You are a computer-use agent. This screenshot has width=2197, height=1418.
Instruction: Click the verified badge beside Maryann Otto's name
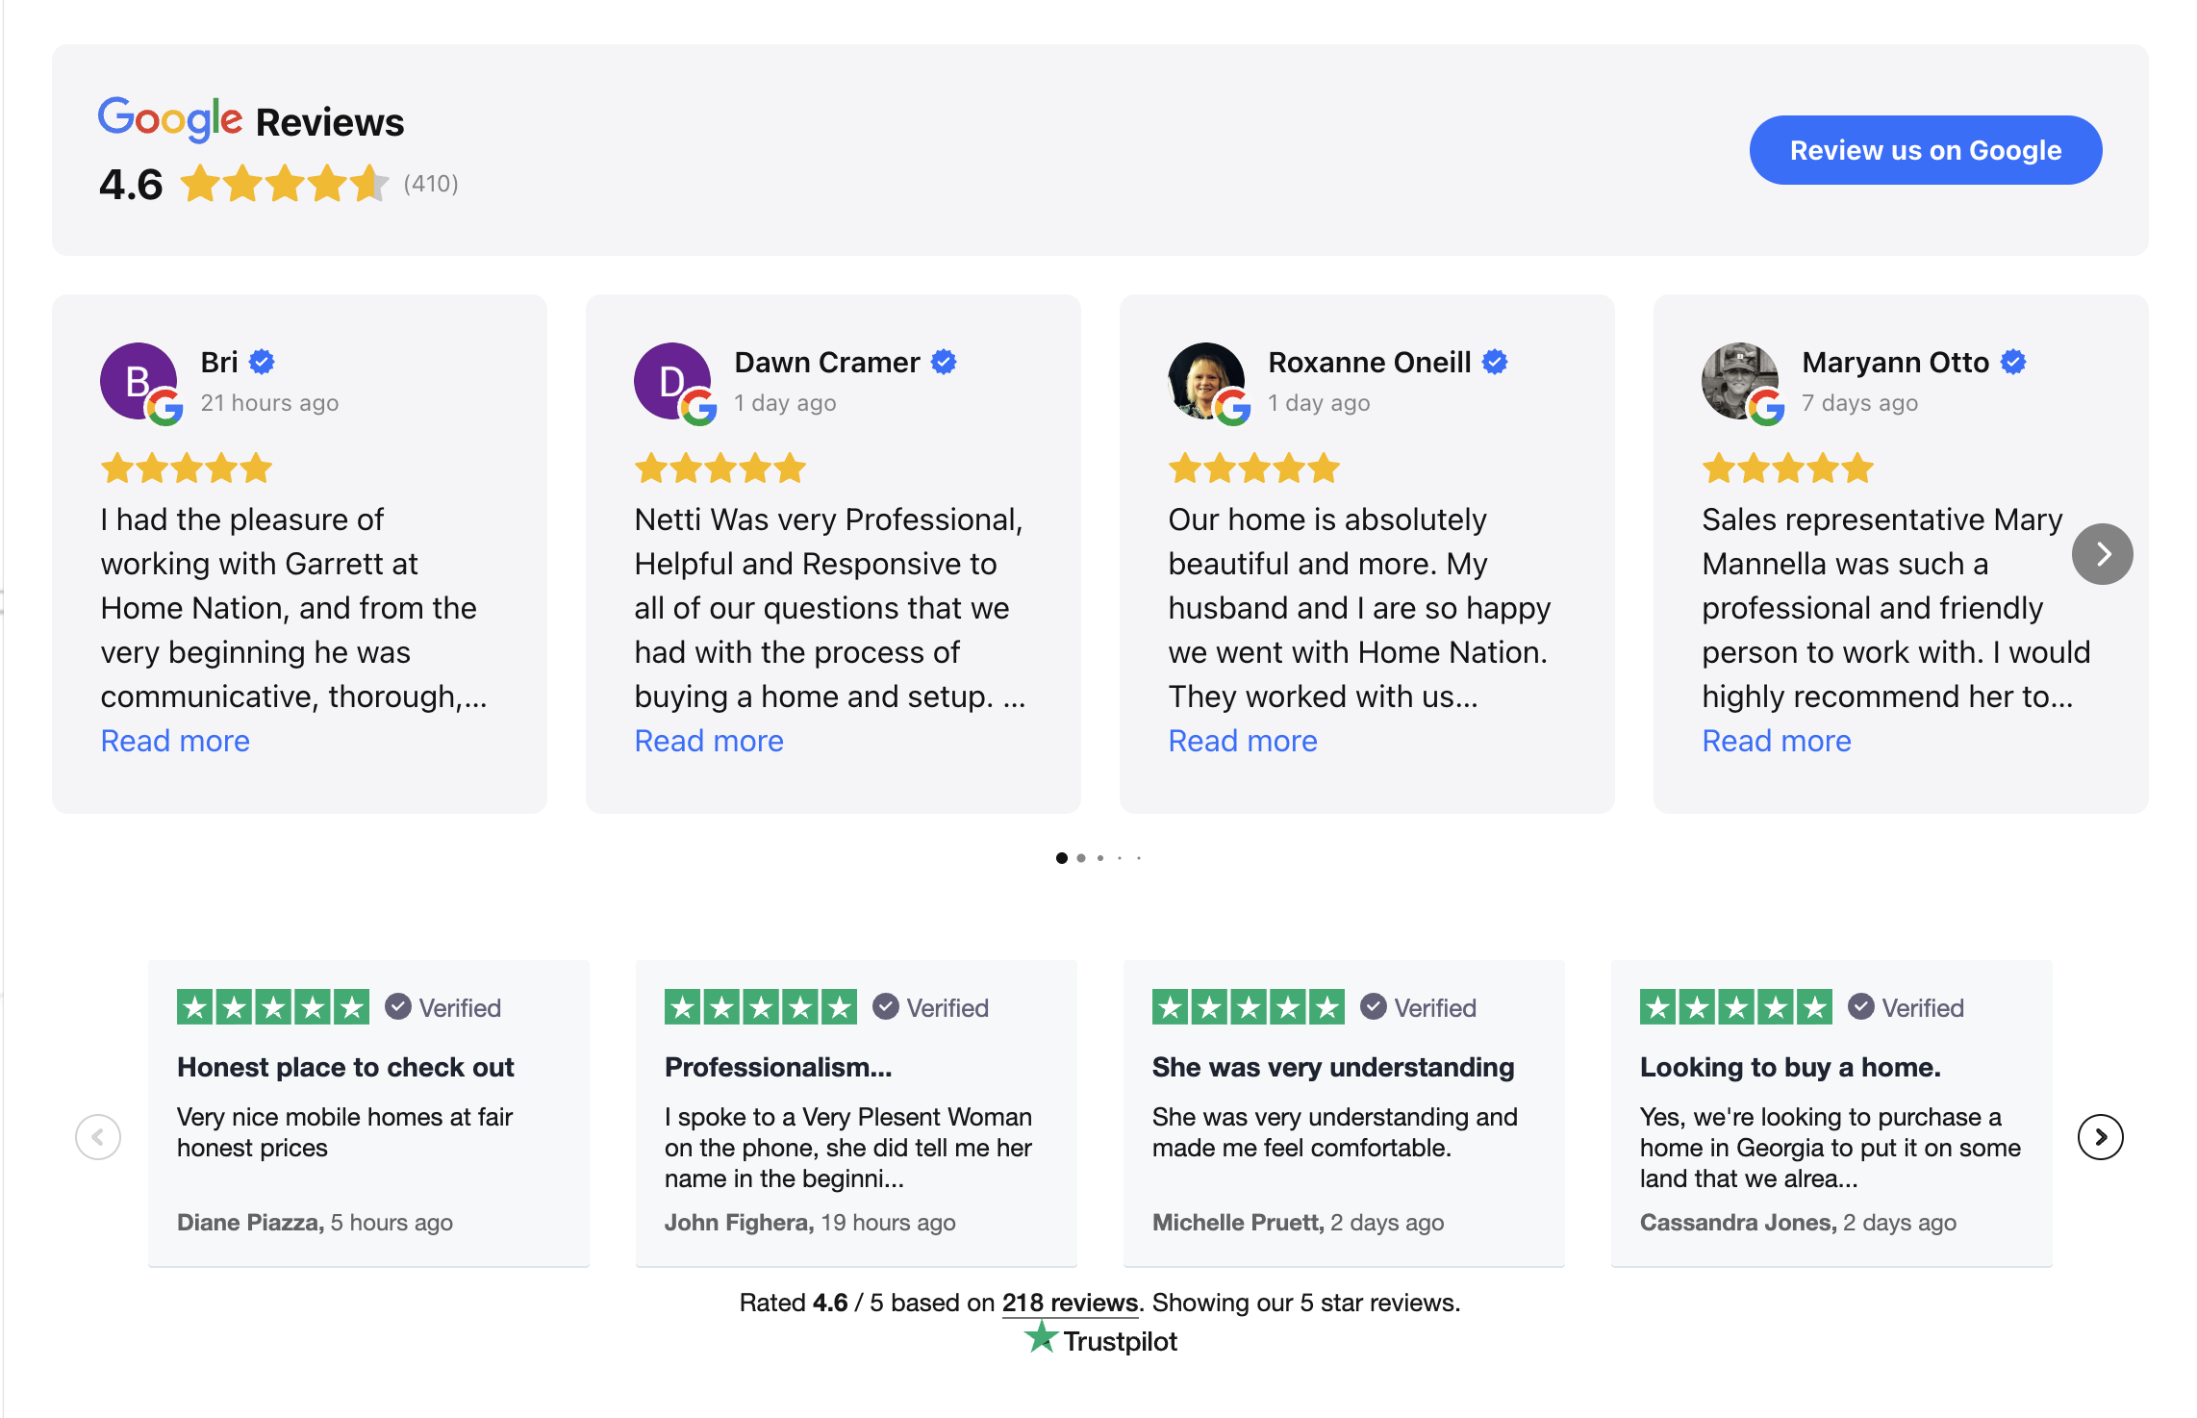tap(2014, 362)
